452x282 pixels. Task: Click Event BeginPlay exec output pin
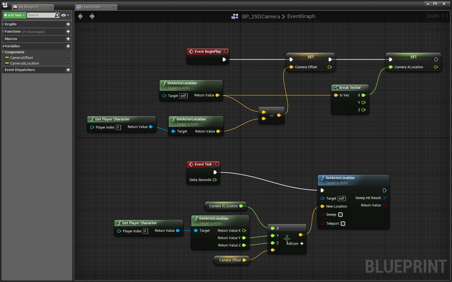(224, 60)
